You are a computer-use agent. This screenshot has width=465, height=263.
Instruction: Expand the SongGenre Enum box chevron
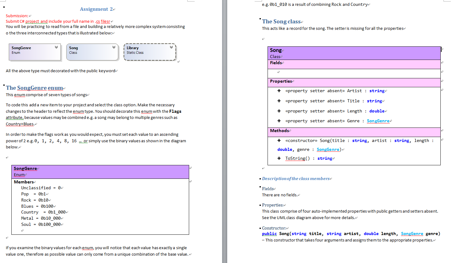click(56, 47)
